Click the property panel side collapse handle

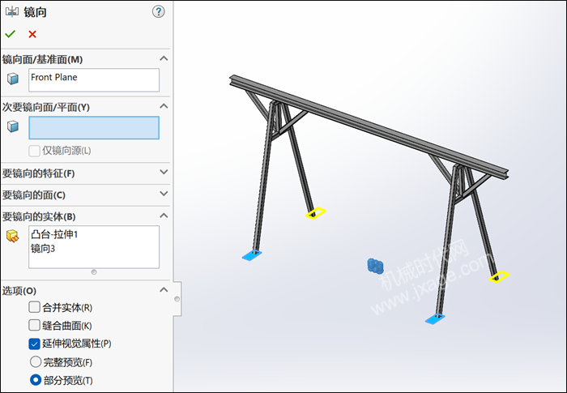click(177, 299)
